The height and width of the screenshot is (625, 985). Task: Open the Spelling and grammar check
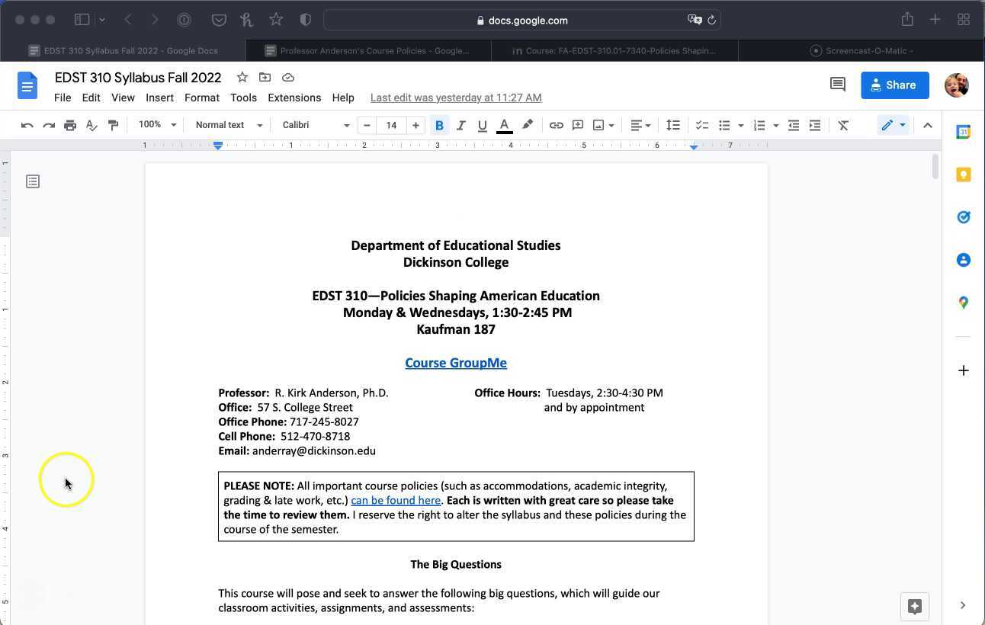(91, 124)
